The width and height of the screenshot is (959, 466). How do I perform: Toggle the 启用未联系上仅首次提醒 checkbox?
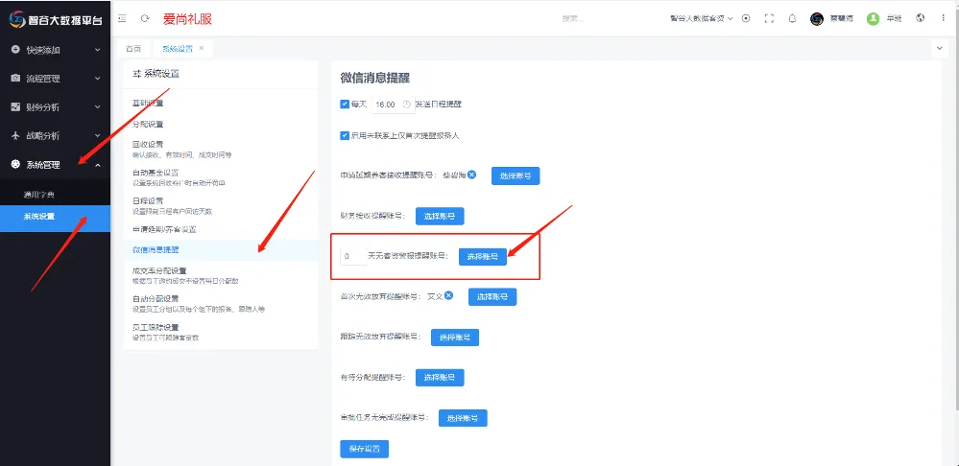[345, 135]
